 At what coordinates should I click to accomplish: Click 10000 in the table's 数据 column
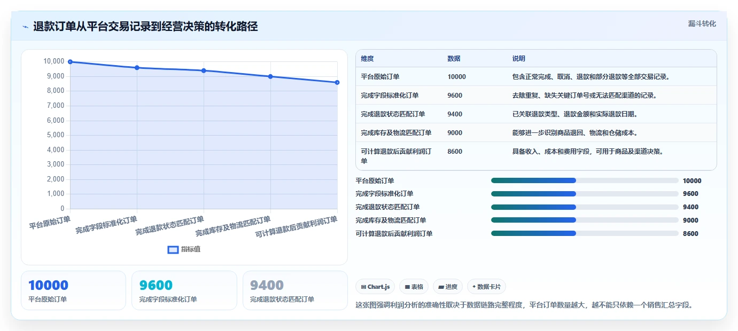[456, 77]
